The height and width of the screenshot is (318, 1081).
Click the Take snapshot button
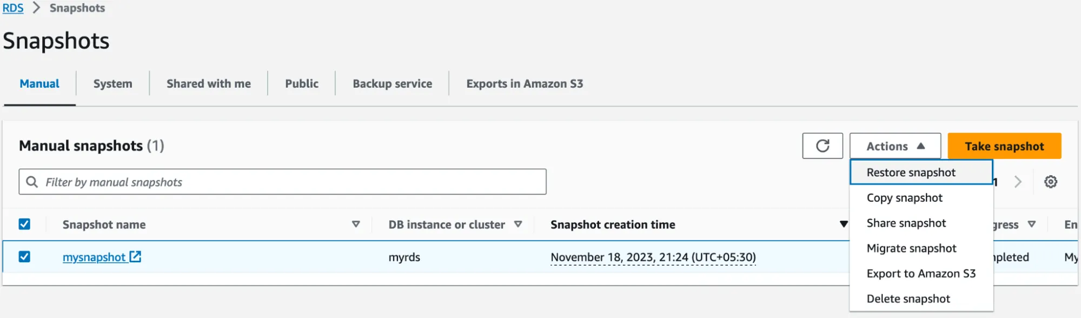tap(1004, 145)
